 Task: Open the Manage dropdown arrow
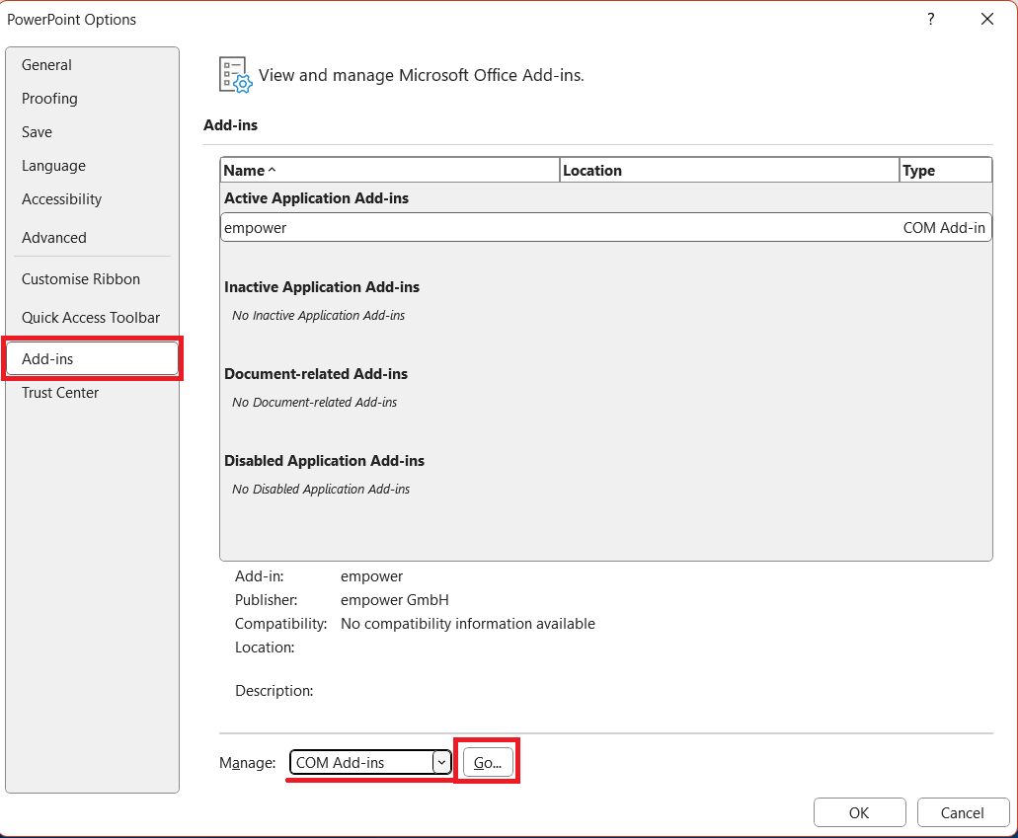tap(442, 762)
